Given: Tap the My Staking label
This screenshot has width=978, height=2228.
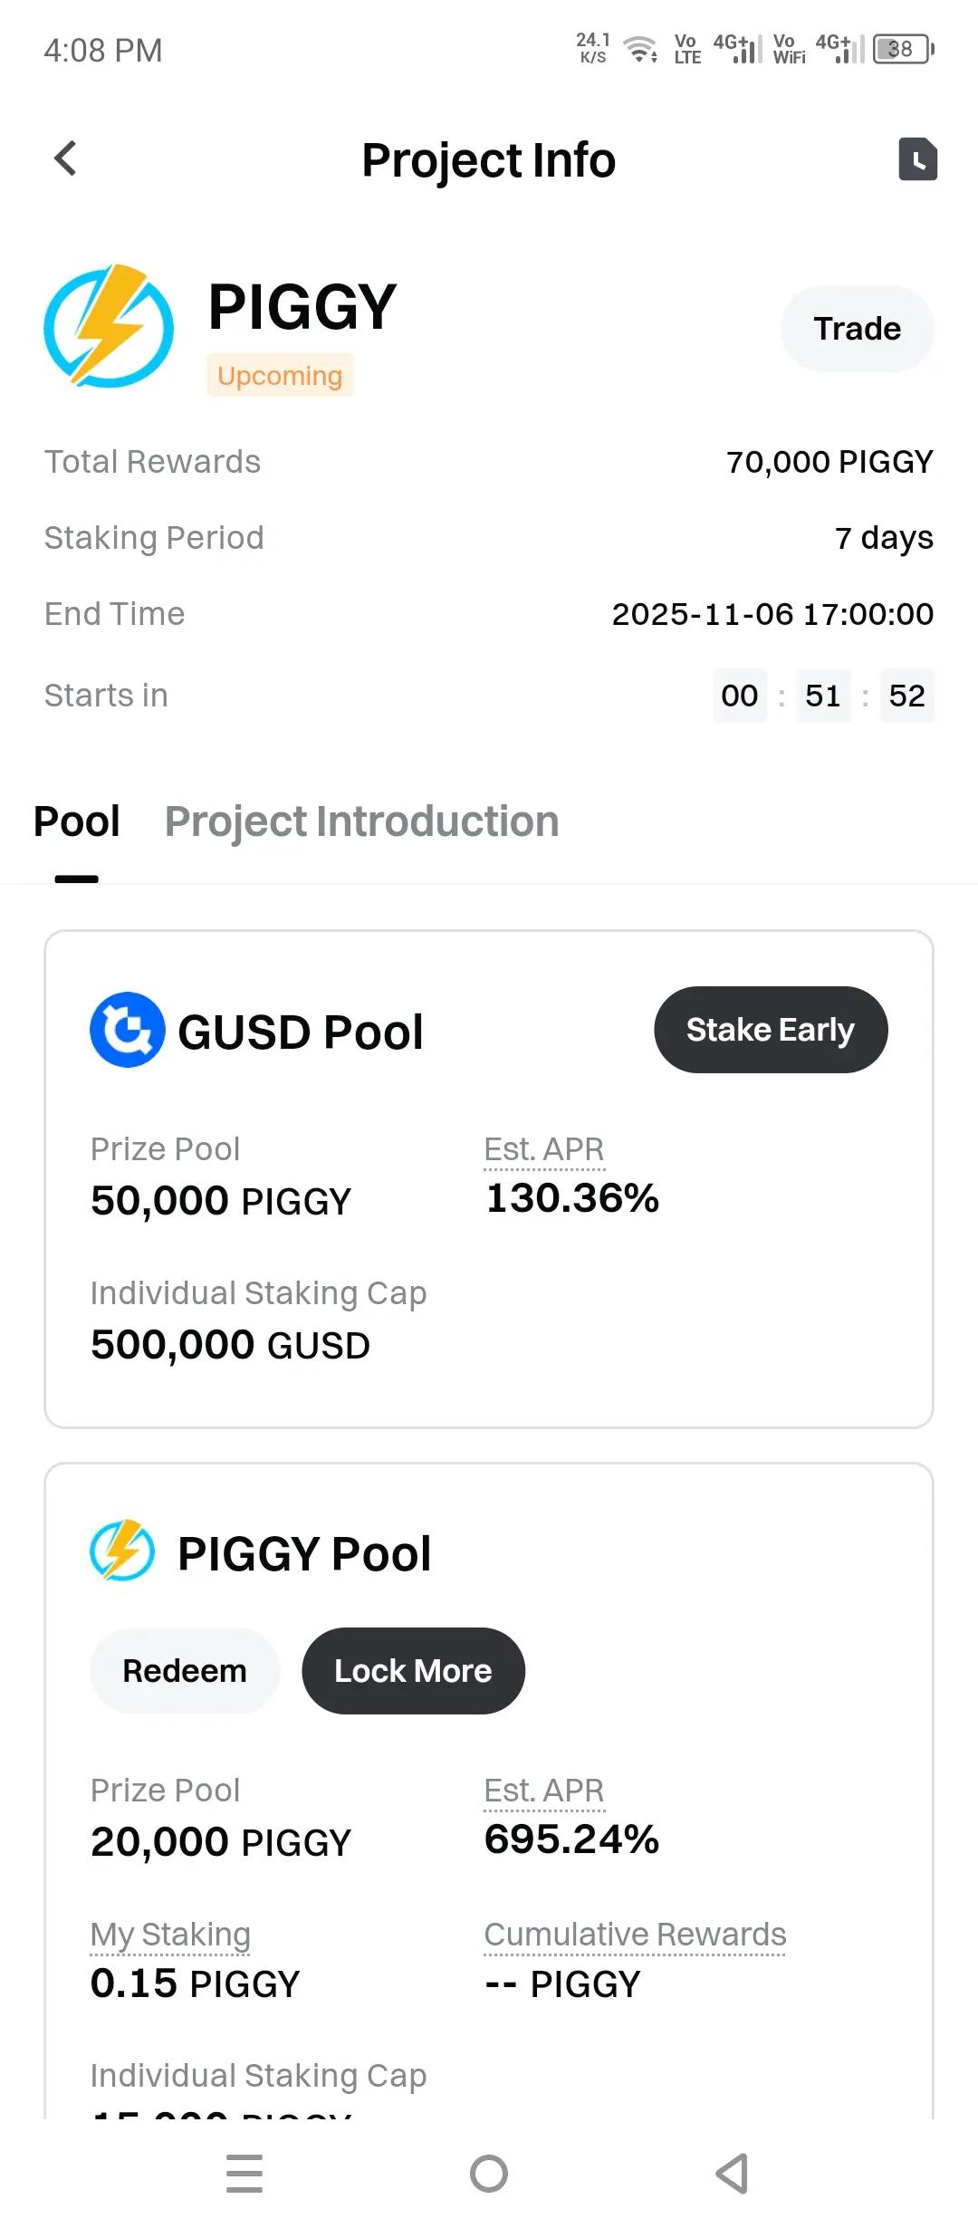Looking at the screenshot, I should [x=170, y=1934].
